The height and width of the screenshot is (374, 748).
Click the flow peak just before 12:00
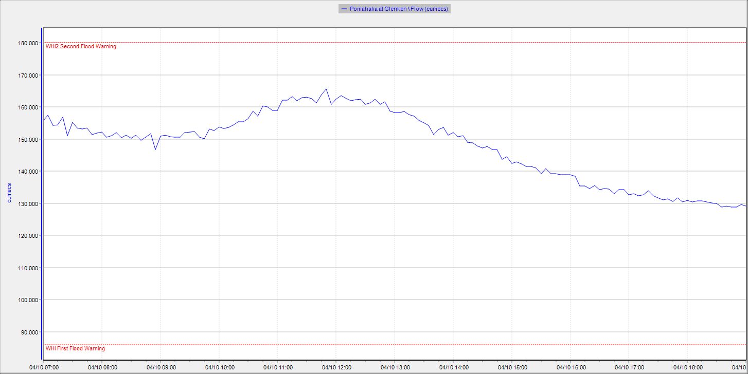point(326,89)
